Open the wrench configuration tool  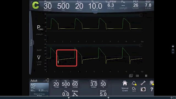pos(143,83)
